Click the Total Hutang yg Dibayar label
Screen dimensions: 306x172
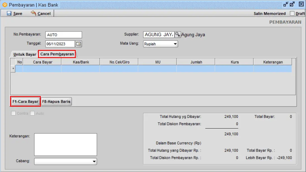coord(180,117)
